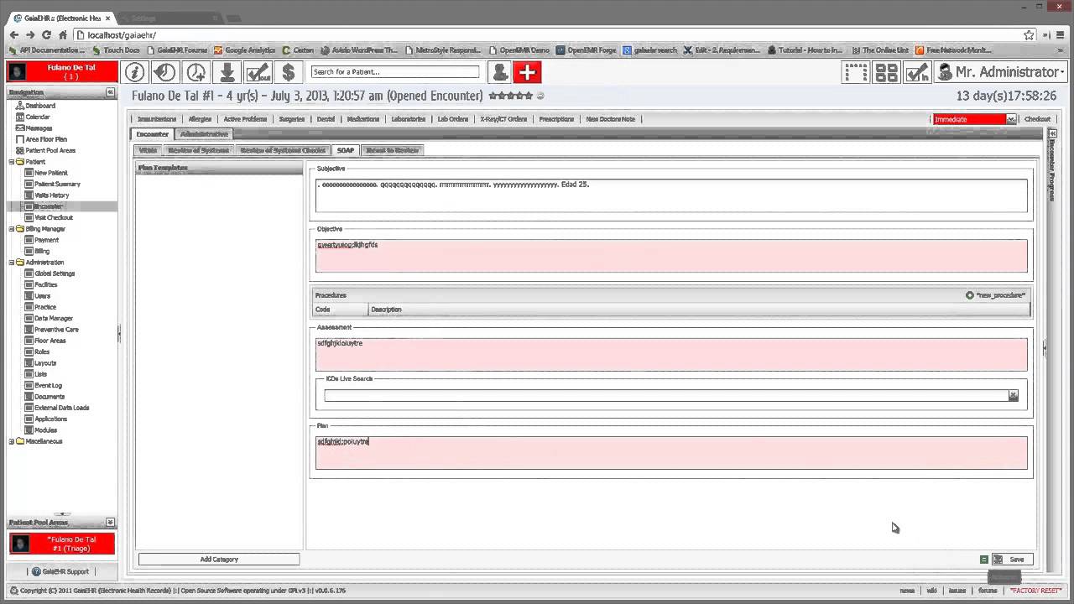Open Calendar in the navigation tree
Screen dimensions: 1074x604
point(37,117)
